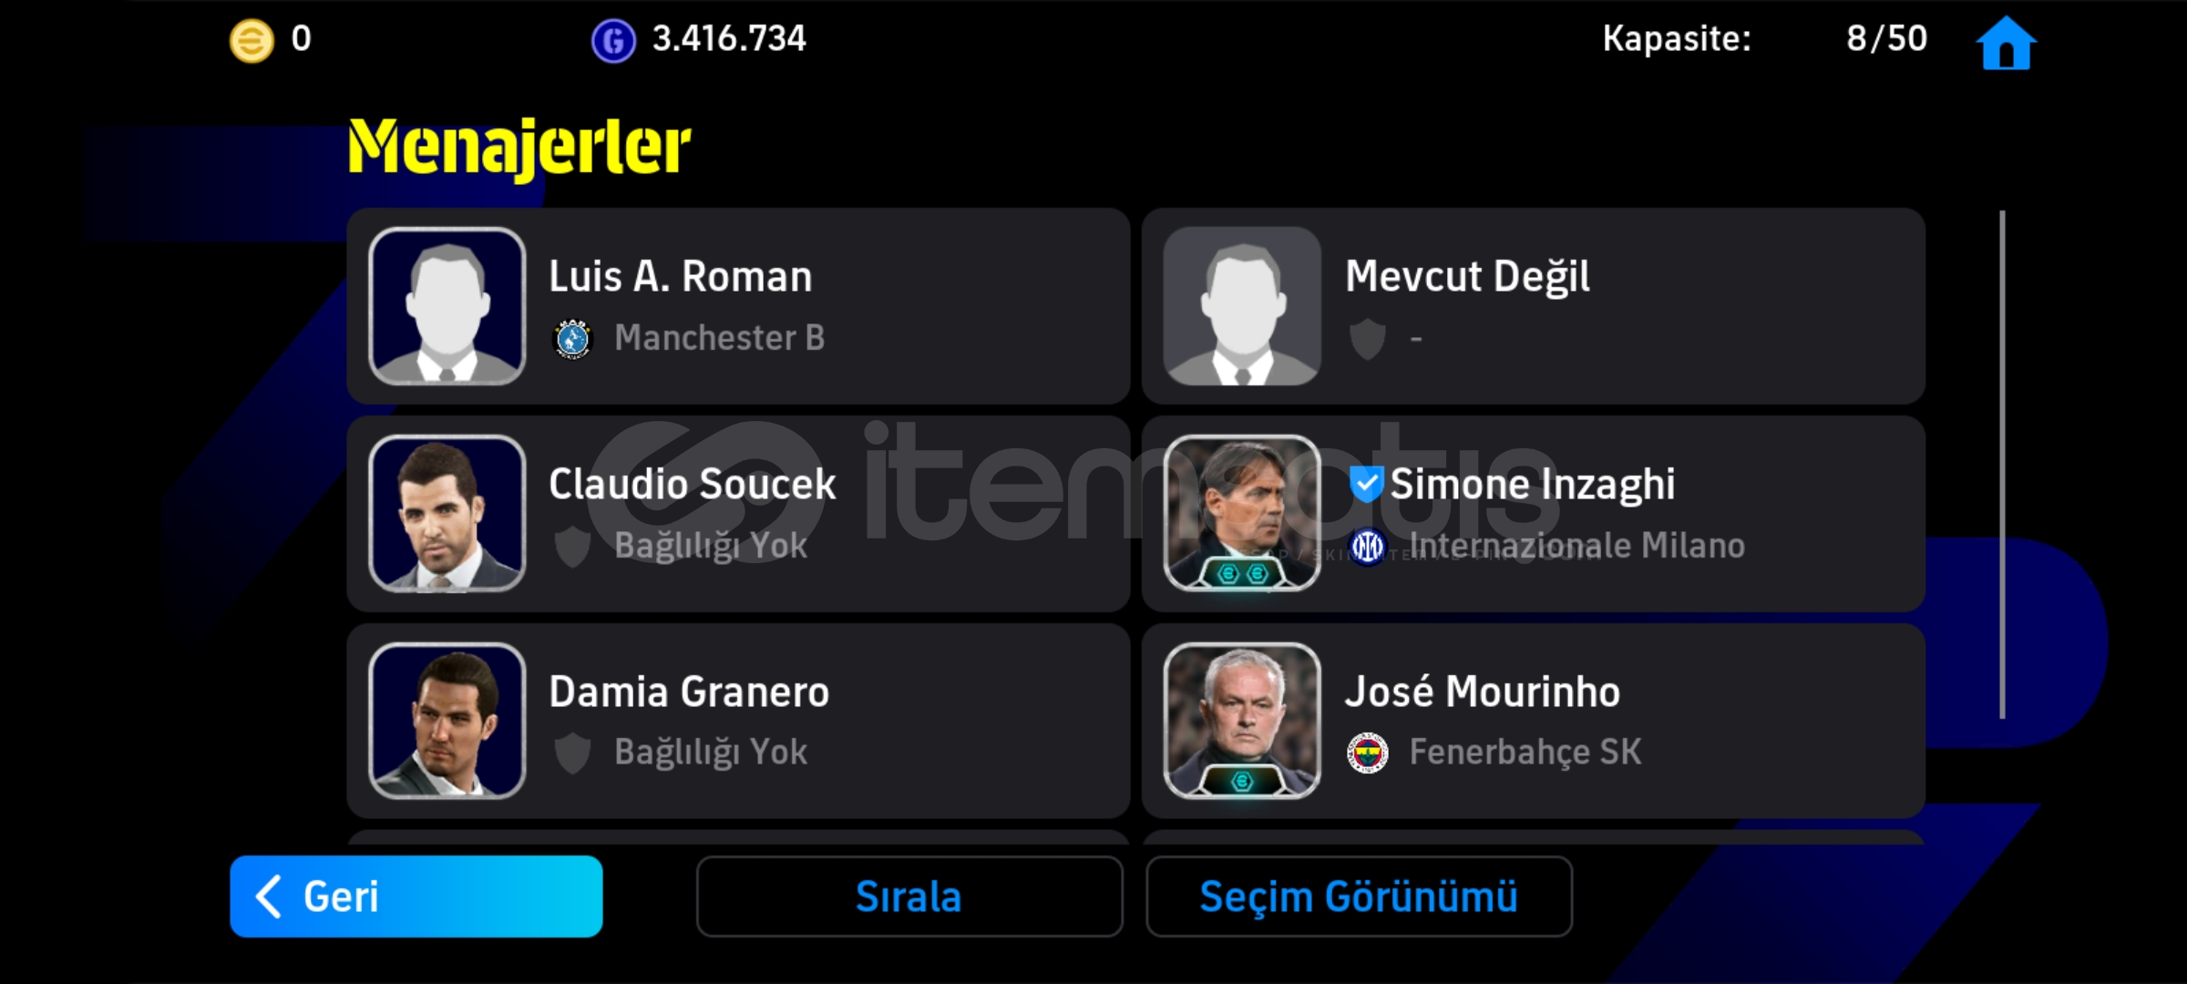
Task: Select Simone Inzaghi's portrait
Action: [1242, 513]
